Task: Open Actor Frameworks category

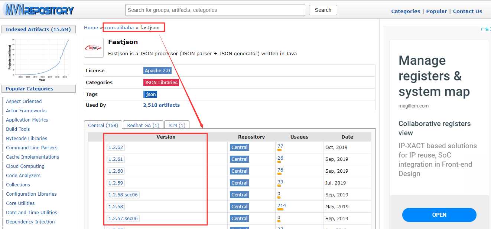Action: (x=26, y=110)
